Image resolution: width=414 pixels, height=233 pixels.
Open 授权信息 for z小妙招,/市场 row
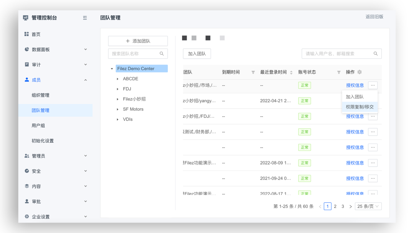pyautogui.click(x=355, y=85)
